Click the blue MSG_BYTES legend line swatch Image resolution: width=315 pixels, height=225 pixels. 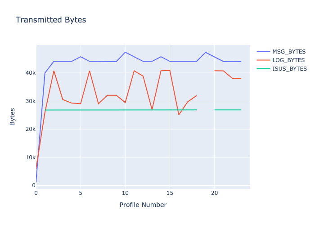point(263,51)
